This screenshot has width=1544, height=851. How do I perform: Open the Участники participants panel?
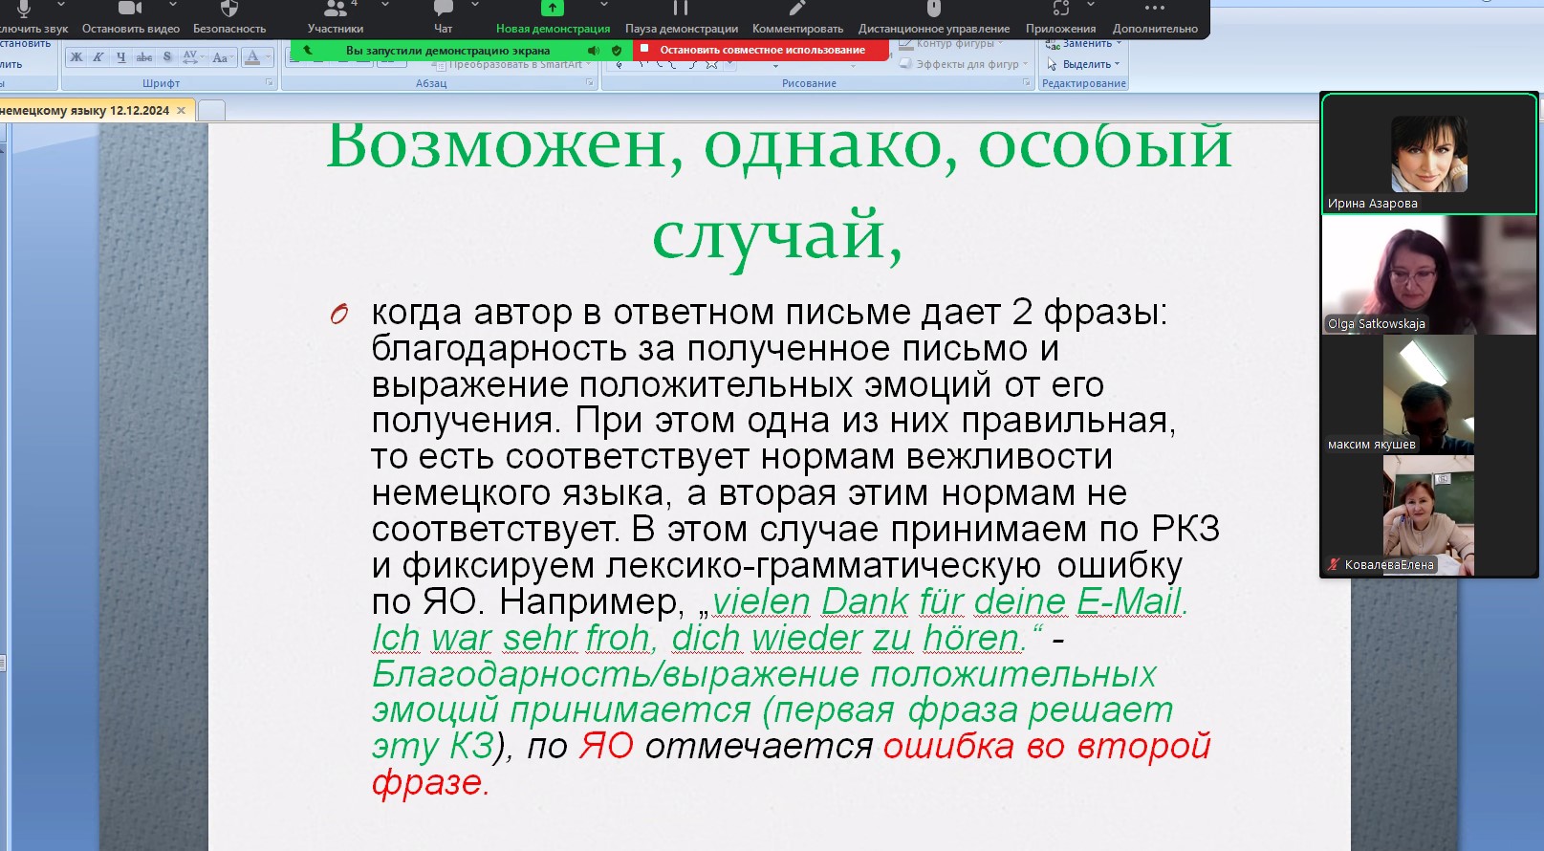coord(336,10)
